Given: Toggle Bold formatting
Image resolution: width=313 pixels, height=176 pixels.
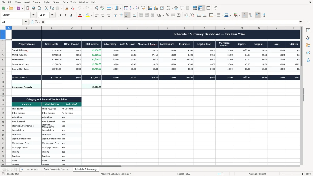Looking at the screenshot, I should pos(59,15).
